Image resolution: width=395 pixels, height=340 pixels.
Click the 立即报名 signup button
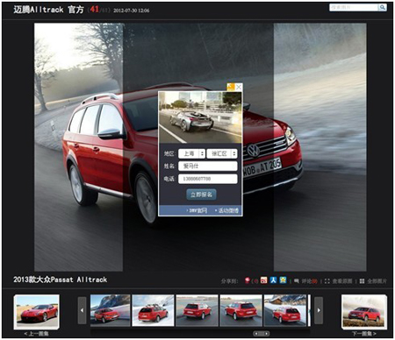click(201, 195)
